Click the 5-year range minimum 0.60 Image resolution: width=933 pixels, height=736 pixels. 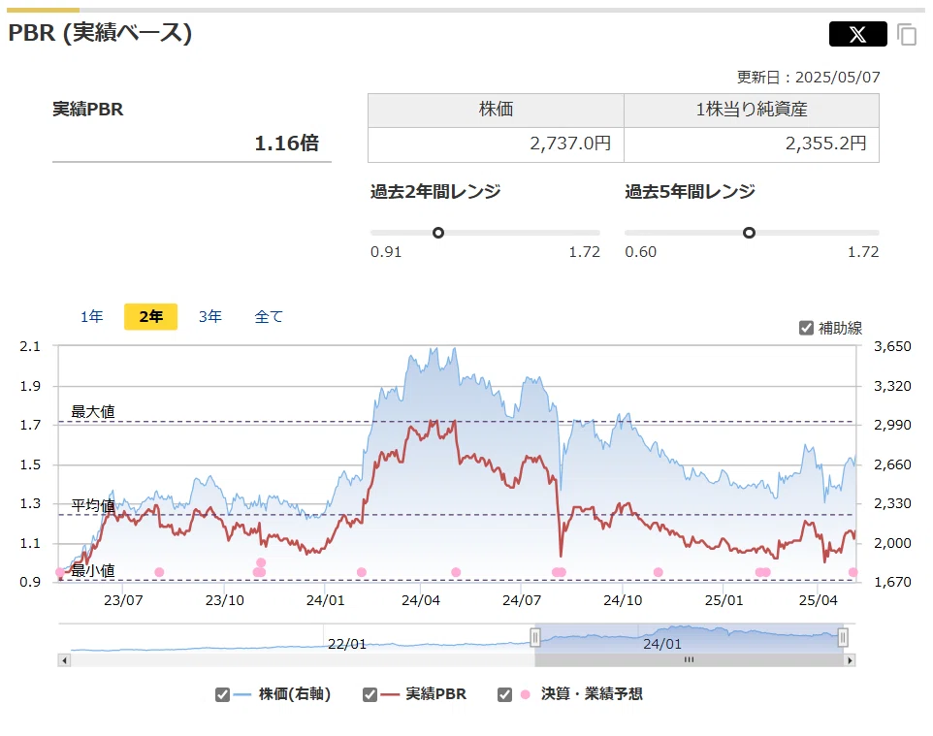[640, 252]
